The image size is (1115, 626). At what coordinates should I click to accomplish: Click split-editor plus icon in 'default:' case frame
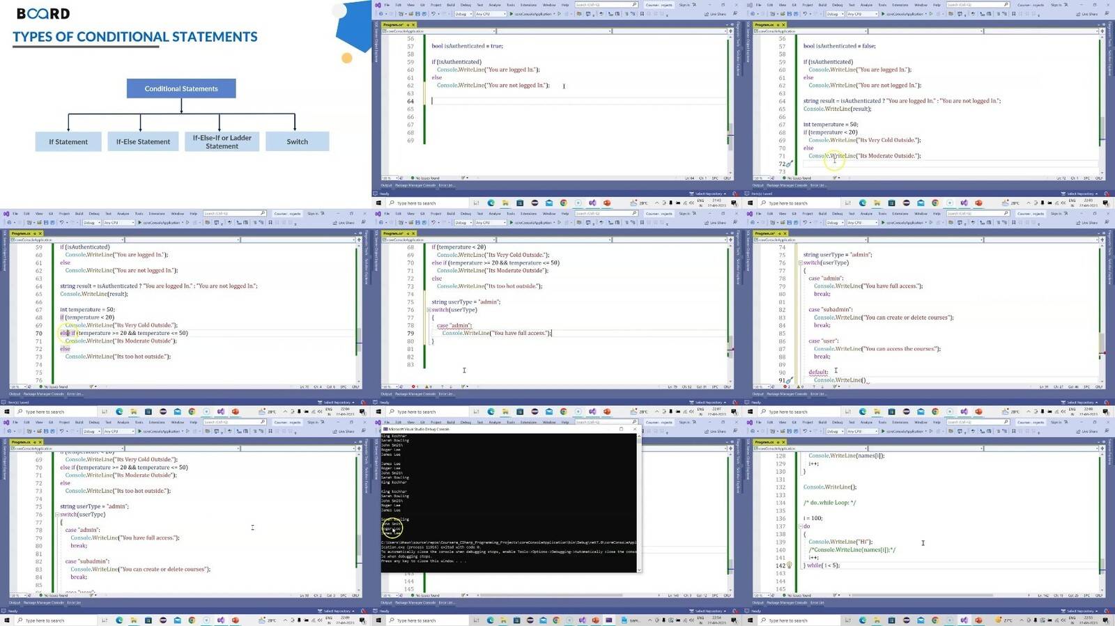click(1102, 240)
